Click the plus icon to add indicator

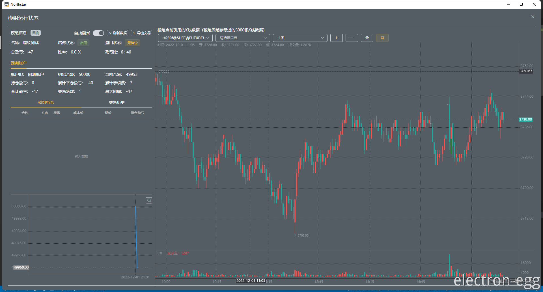[x=337, y=38]
